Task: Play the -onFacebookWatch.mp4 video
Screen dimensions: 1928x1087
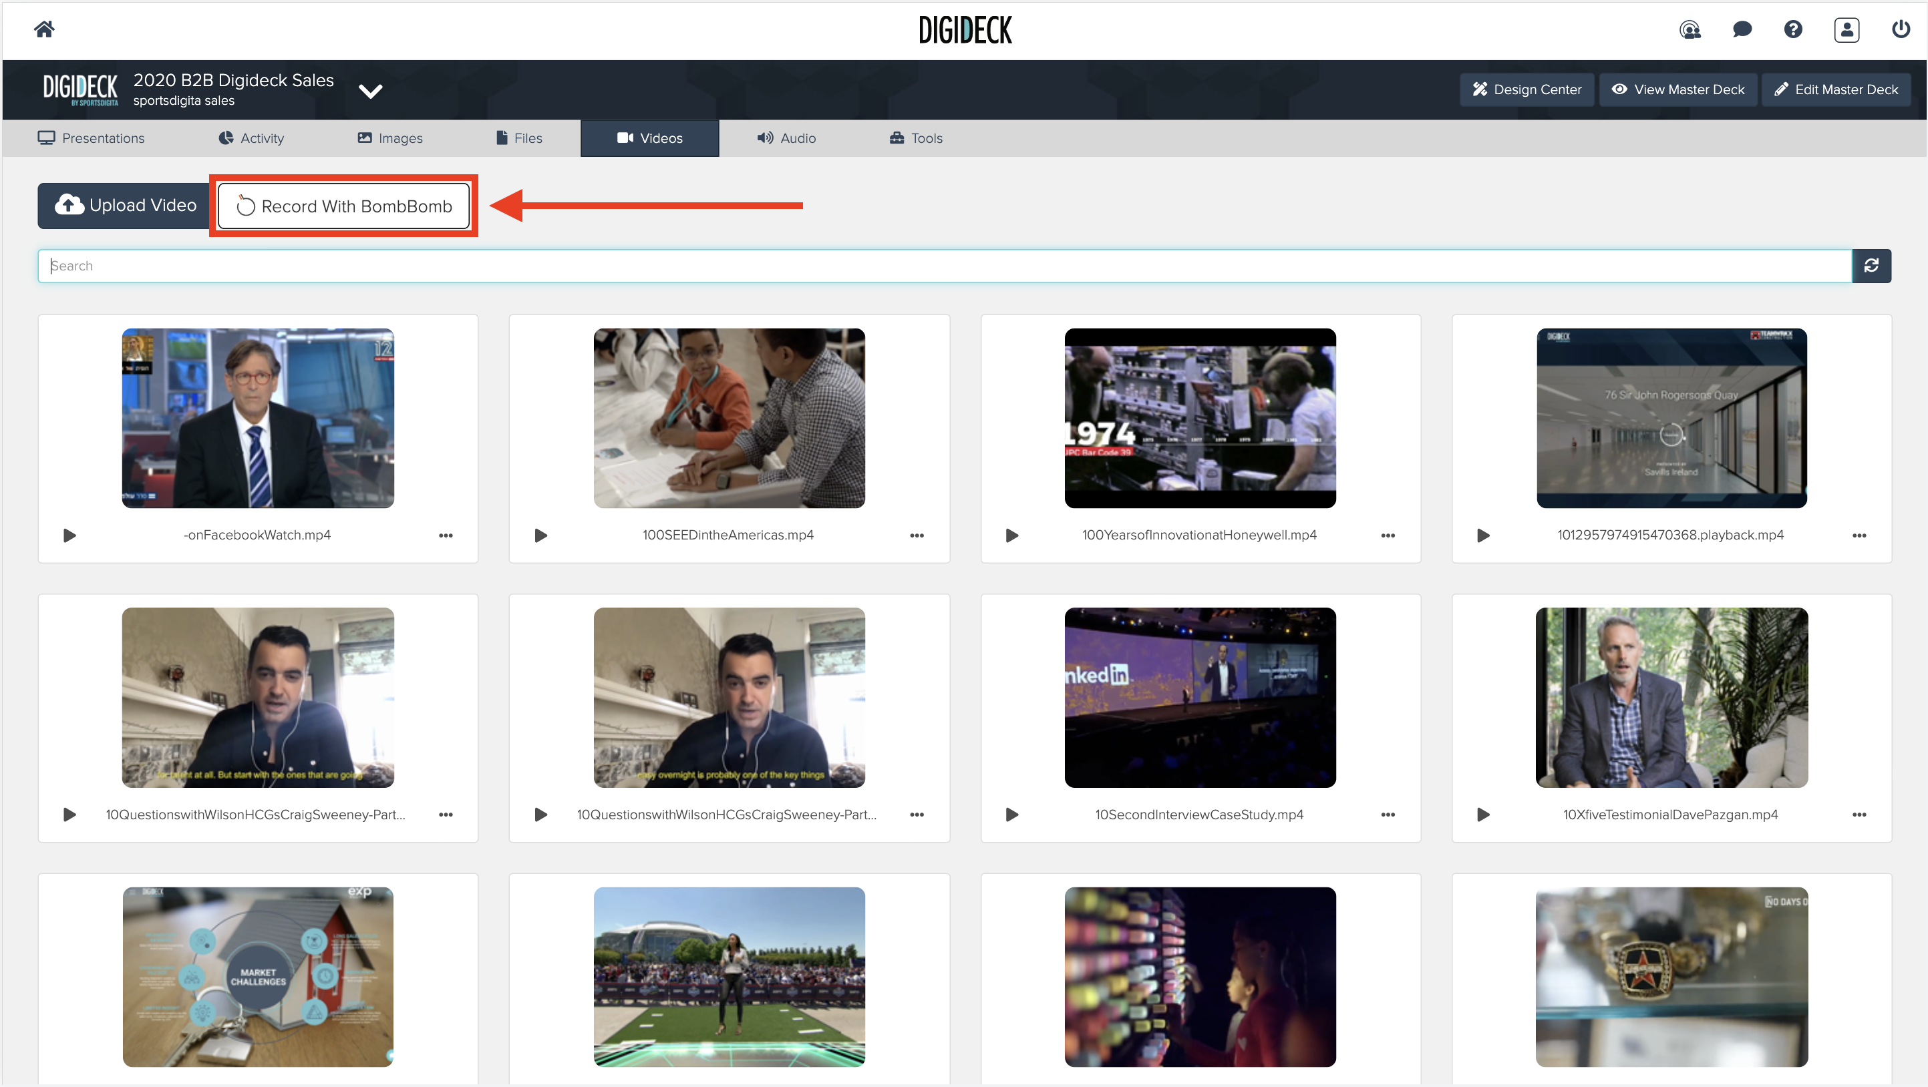Action: (69, 535)
